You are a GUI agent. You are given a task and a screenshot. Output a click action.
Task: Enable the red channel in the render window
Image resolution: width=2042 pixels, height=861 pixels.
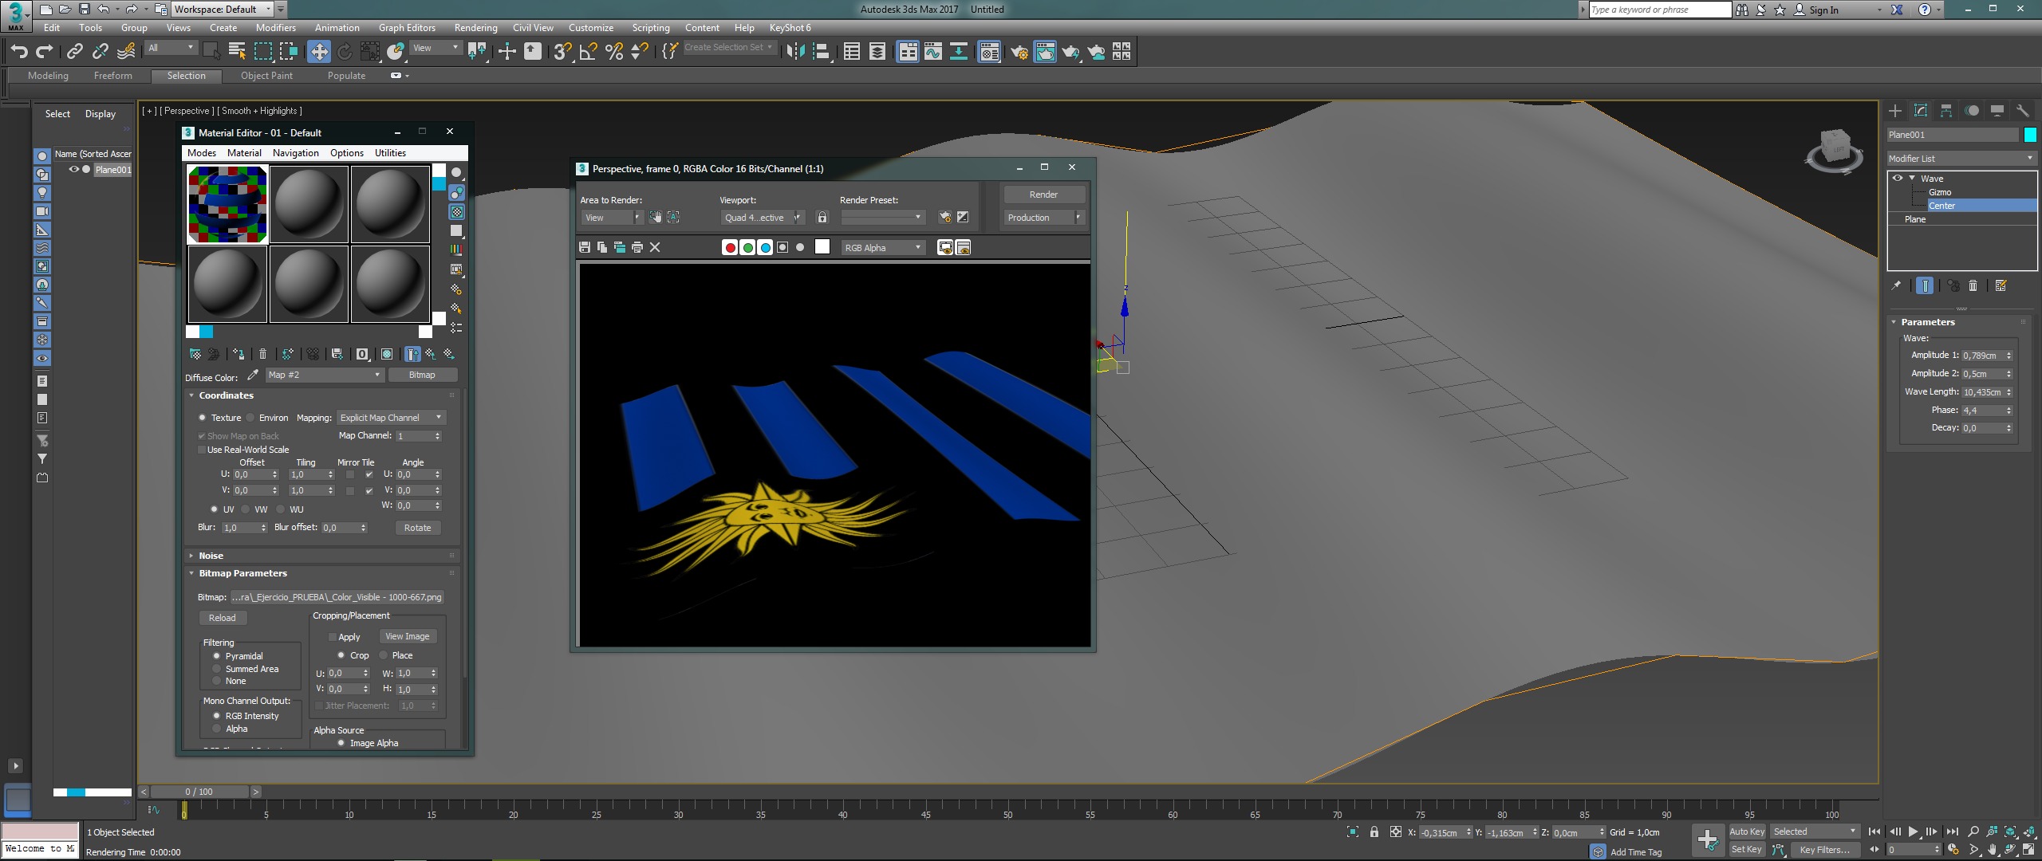pyautogui.click(x=729, y=247)
